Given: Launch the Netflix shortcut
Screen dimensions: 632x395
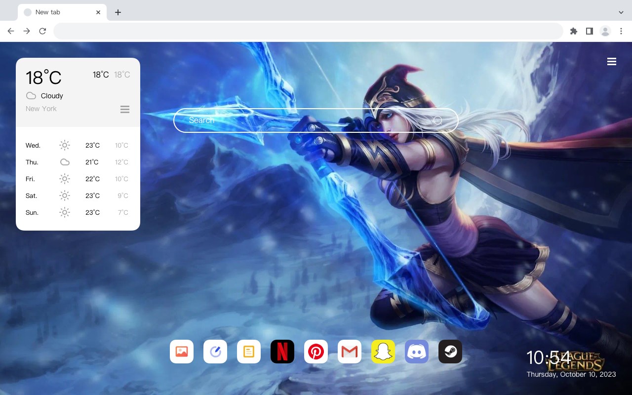Looking at the screenshot, I should click(282, 352).
